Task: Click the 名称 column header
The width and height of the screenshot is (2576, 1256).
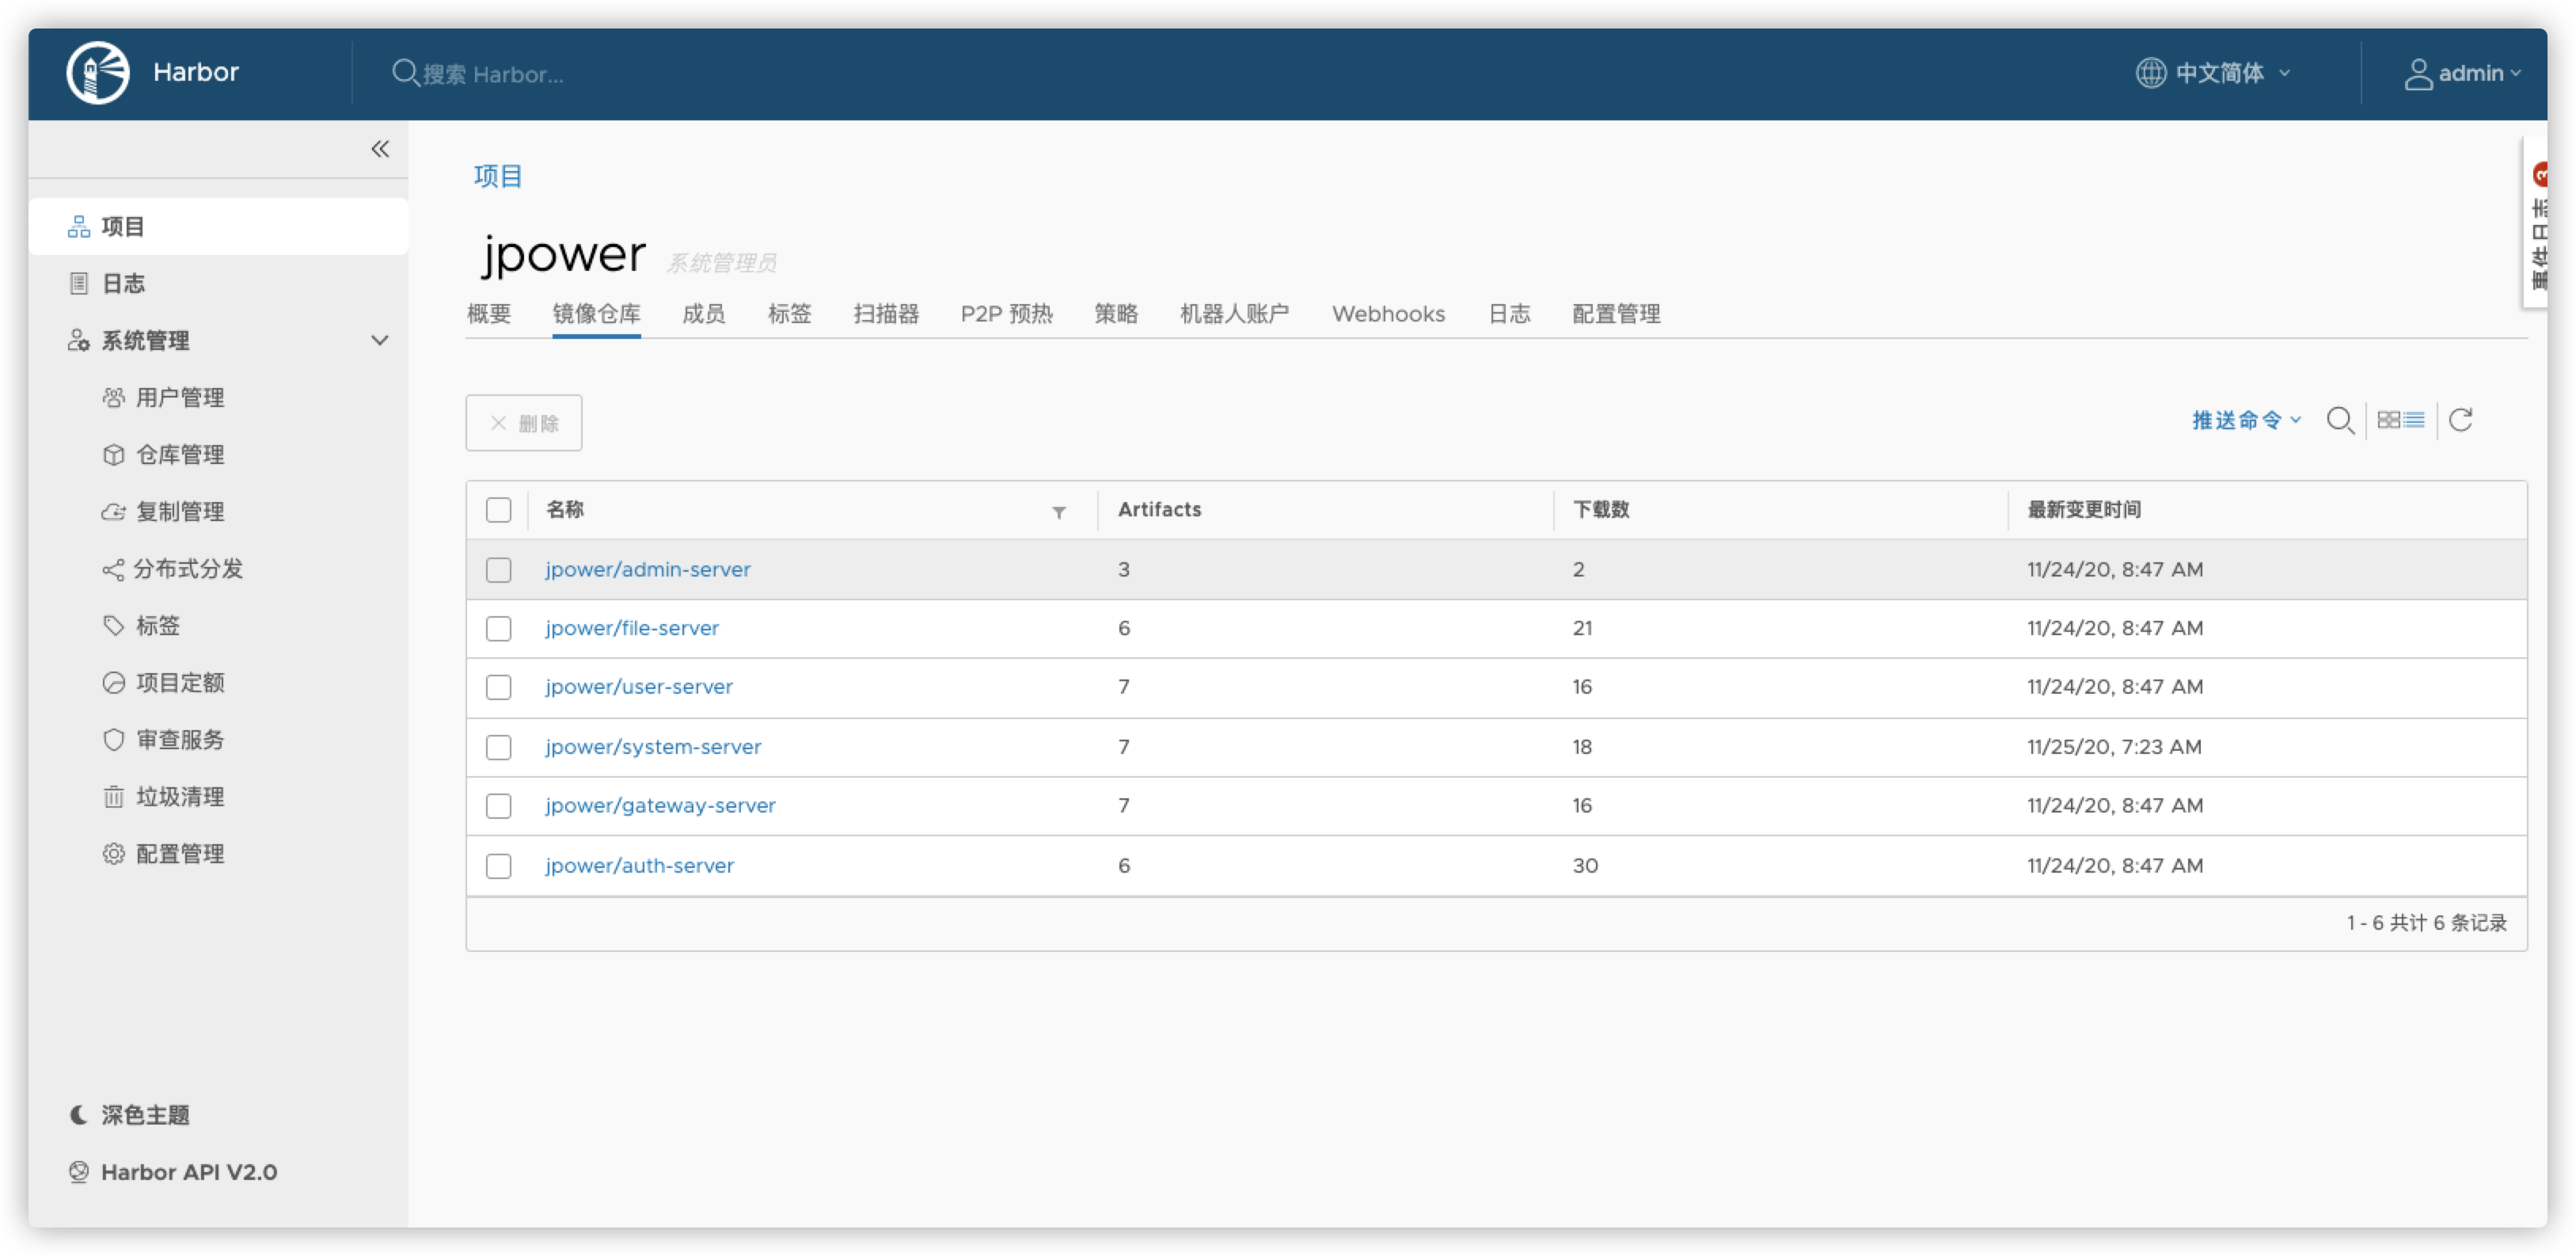Action: [x=565, y=510]
